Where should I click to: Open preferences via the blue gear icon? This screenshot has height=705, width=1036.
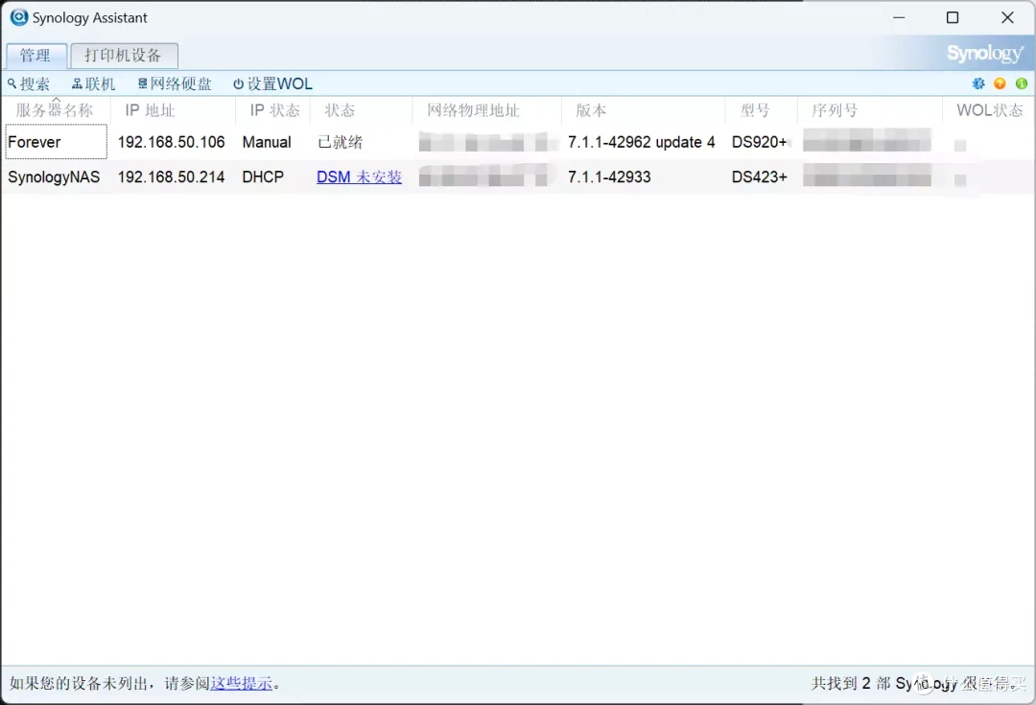(x=977, y=83)
